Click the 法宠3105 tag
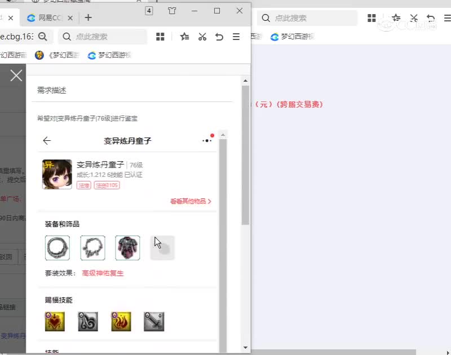The height and width of the screenshot is (355, 451). [x=107, y=185]
